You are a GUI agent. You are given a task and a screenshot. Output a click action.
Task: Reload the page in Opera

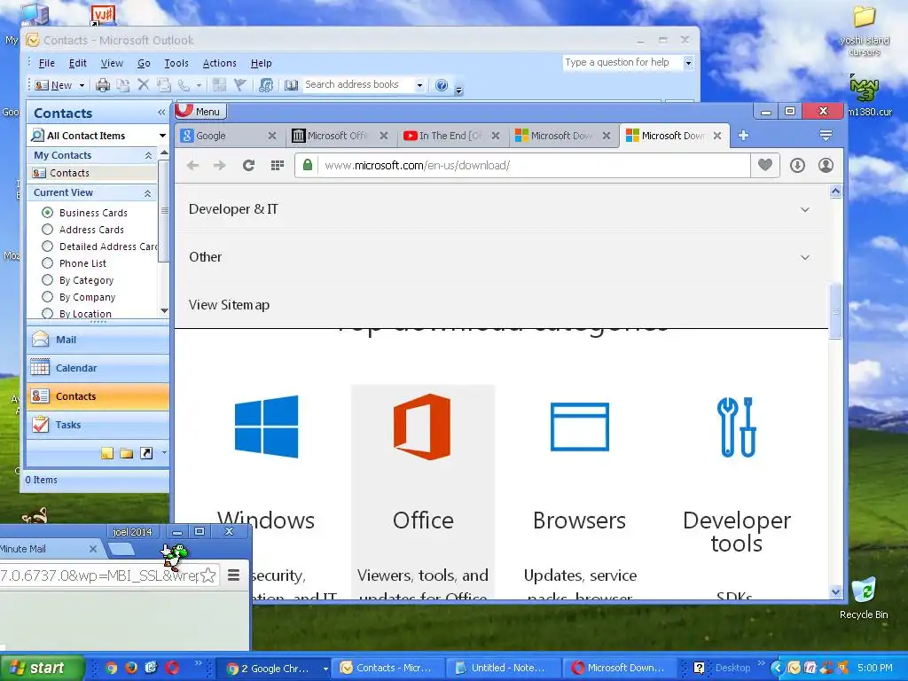tap(248, 166)
